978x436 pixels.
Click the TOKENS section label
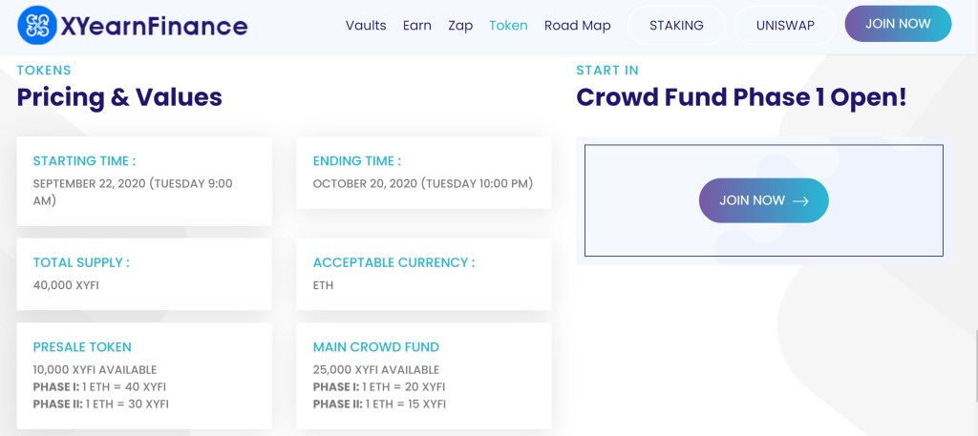(44, 71)
